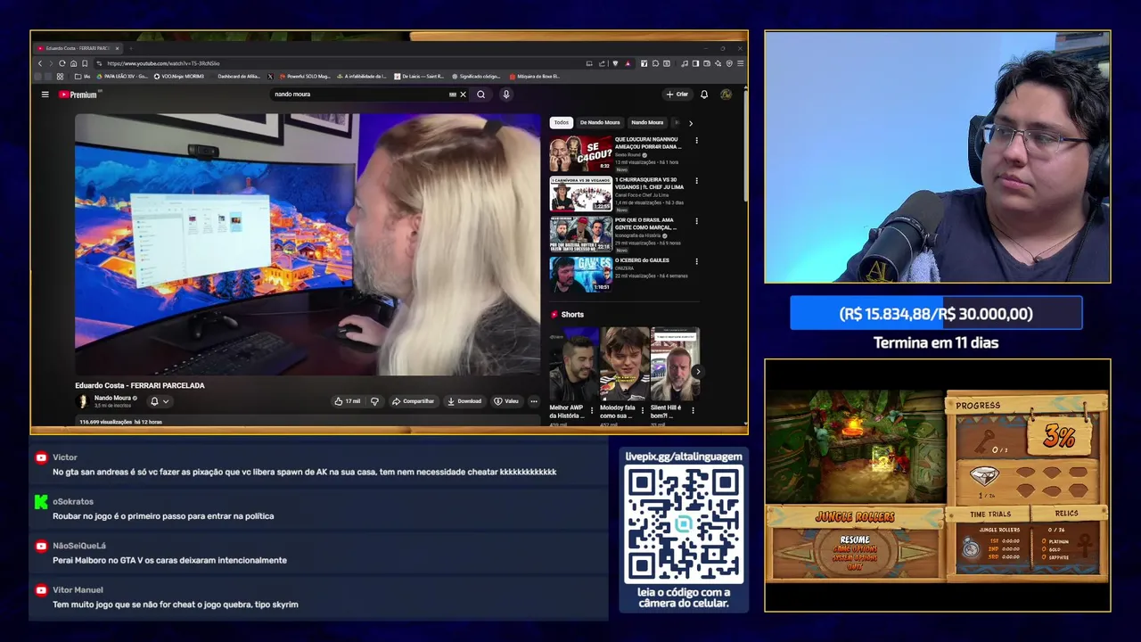Open 'Melhor AWP da História' short
The image size is (1141, 642).
pos(573,364)
